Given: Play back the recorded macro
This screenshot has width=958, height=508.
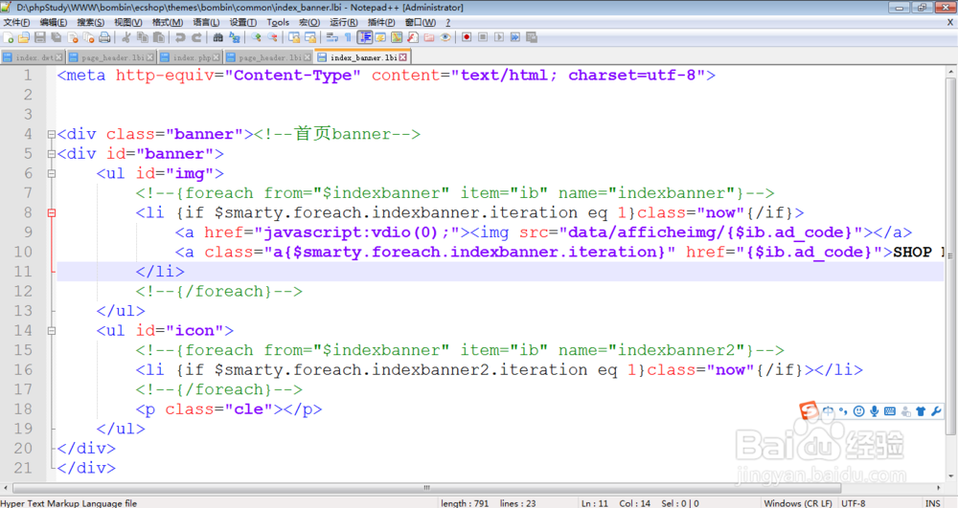Looking at the screenshot, I should 499,38.
